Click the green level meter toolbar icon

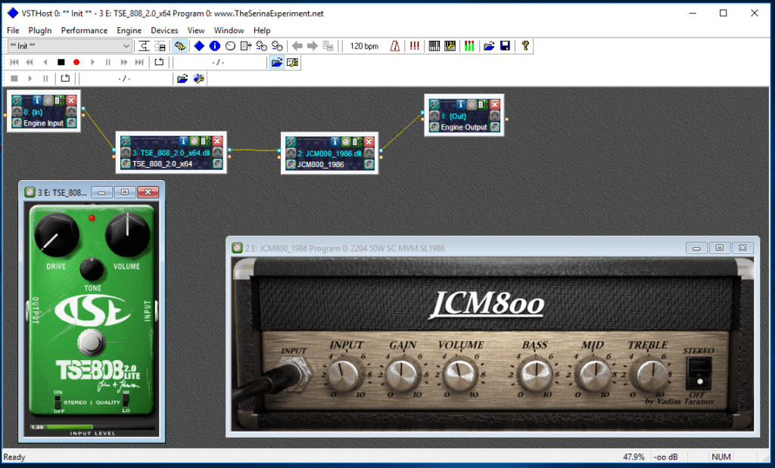tap(469, 46)
